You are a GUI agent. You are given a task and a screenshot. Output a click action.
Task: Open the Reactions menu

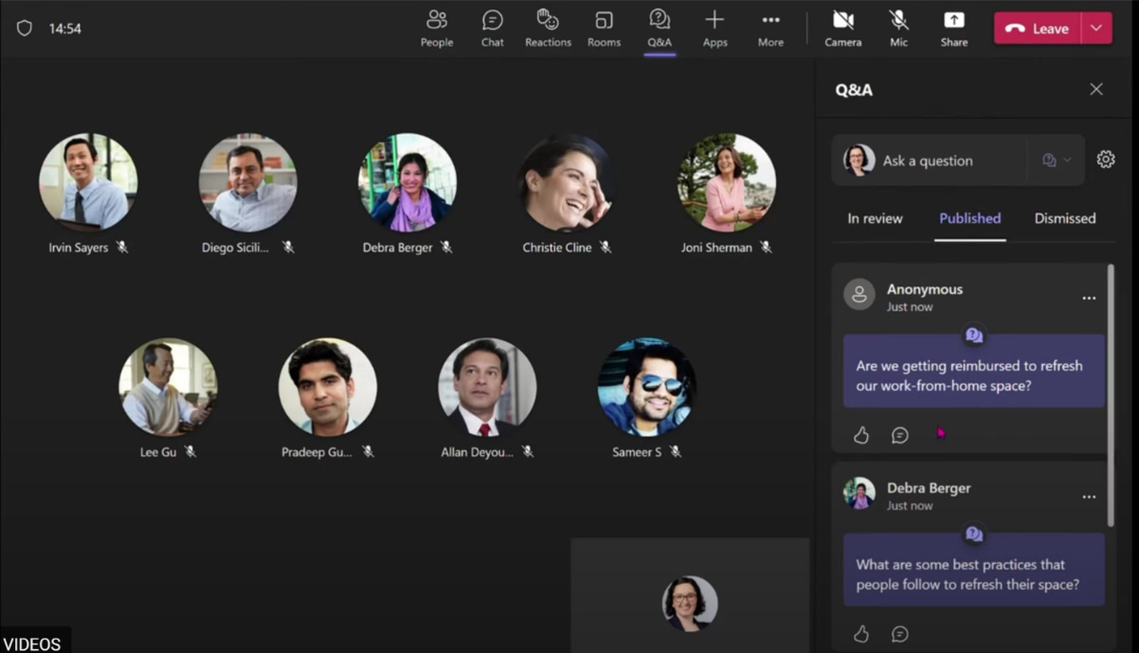click(548, 28)
